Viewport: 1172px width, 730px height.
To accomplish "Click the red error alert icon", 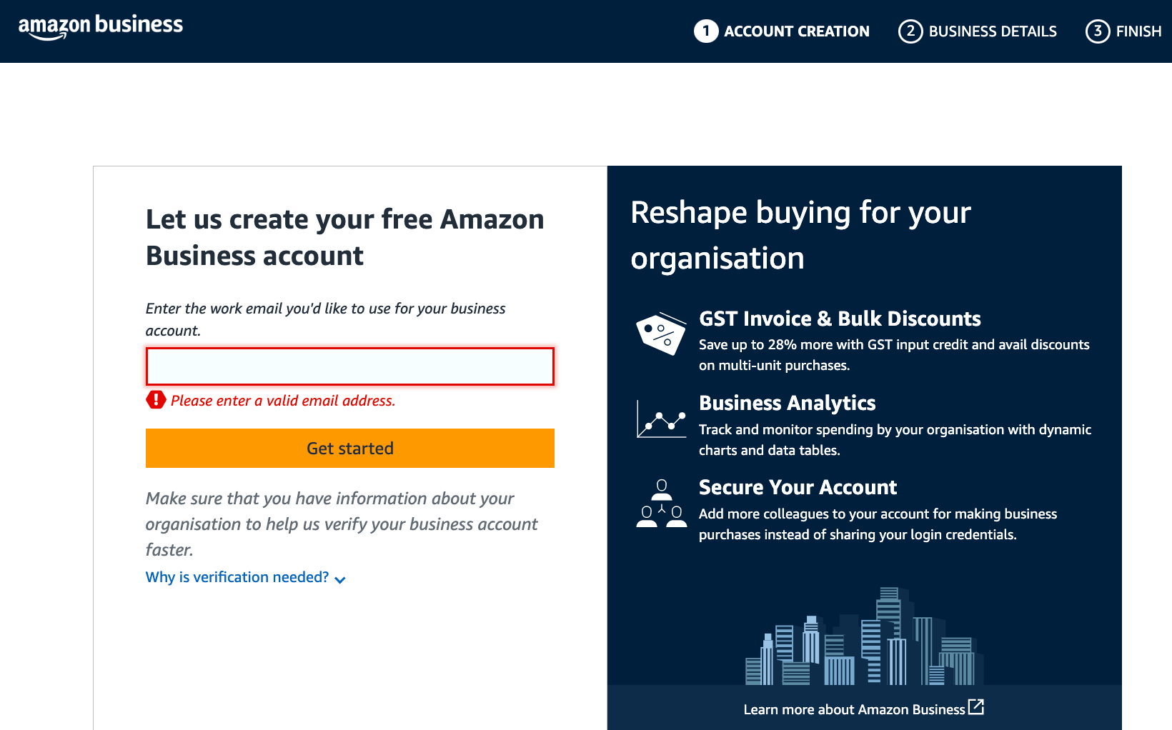I will point(156,400).
